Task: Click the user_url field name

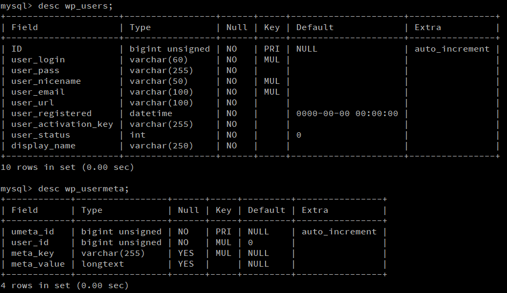Action: [32, 103]
